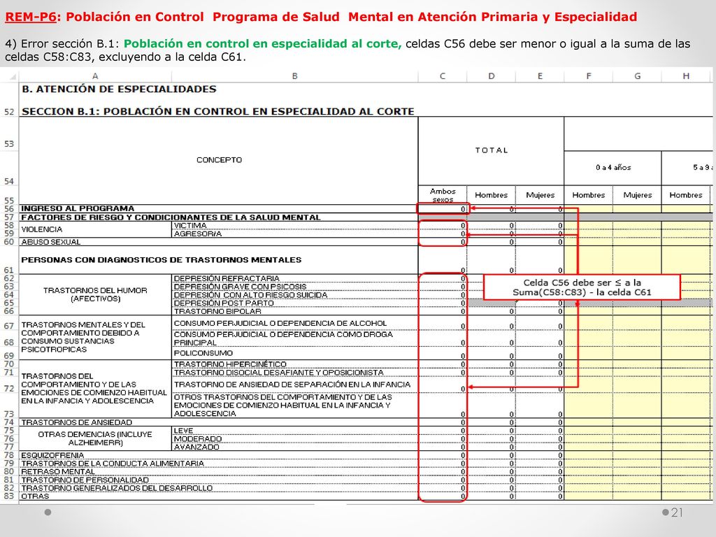Image resolution: width=716 pixels, height=537 pixels.
Task: Click the 'Ambos sexos' column header
Action: 443,195
